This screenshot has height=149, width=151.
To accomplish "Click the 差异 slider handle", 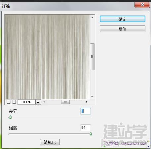I will tap(10, 117).
